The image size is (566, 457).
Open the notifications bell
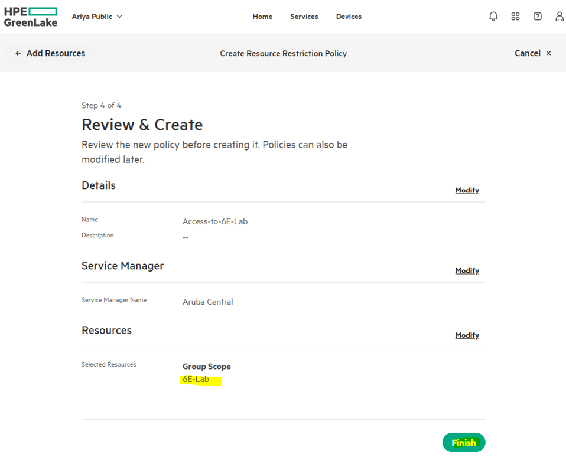(x=493, y=17)
